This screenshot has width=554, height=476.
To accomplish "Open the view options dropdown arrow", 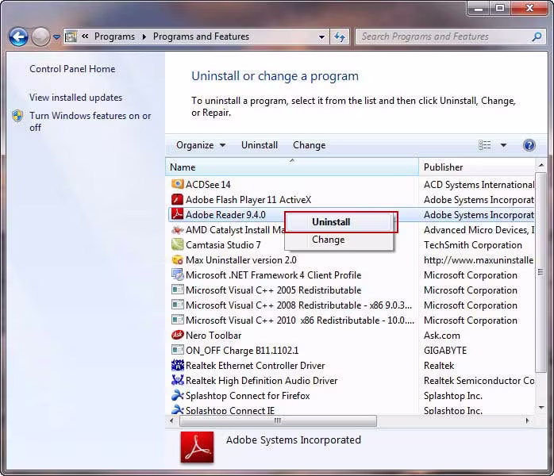I will (503, 145).
